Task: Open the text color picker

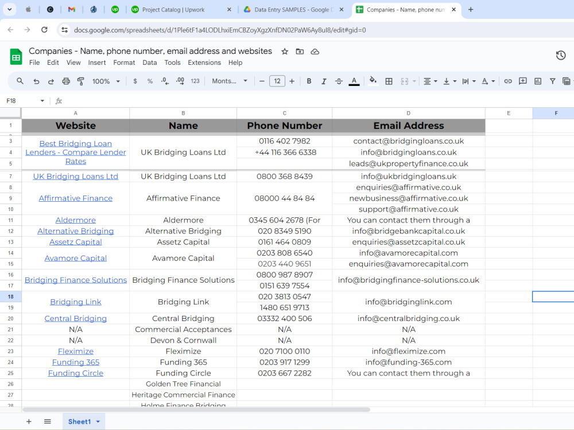Action: pos(354,81)
